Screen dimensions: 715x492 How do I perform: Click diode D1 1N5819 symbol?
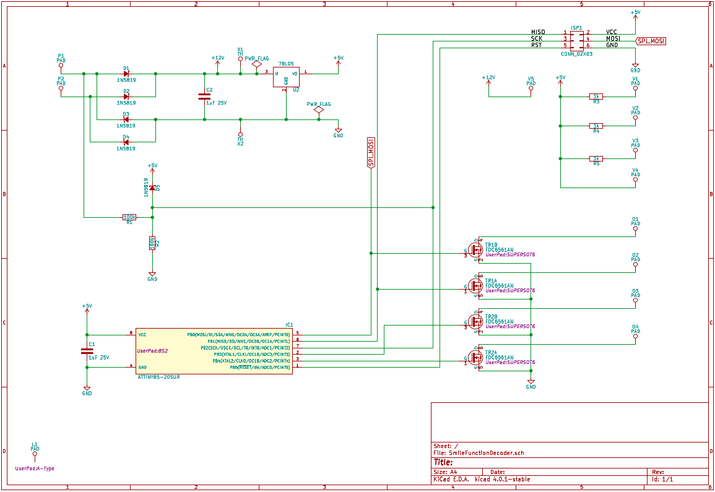click(x=126, y=74)
